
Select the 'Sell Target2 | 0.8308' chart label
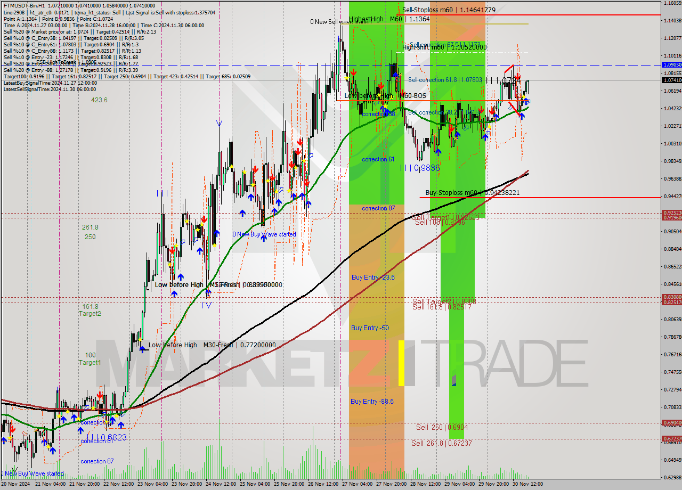click(x=444, y=301)
